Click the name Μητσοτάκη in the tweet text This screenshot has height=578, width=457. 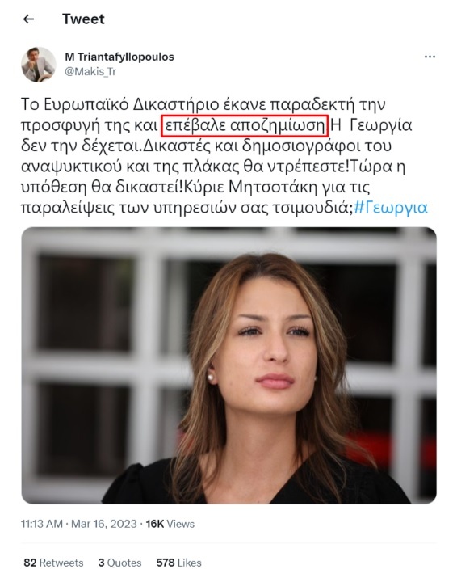pyautogui.click(x=273, y=188)
